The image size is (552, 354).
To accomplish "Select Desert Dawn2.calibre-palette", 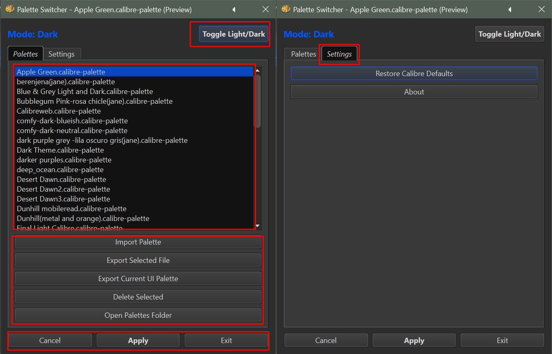I will click(134, 189).
